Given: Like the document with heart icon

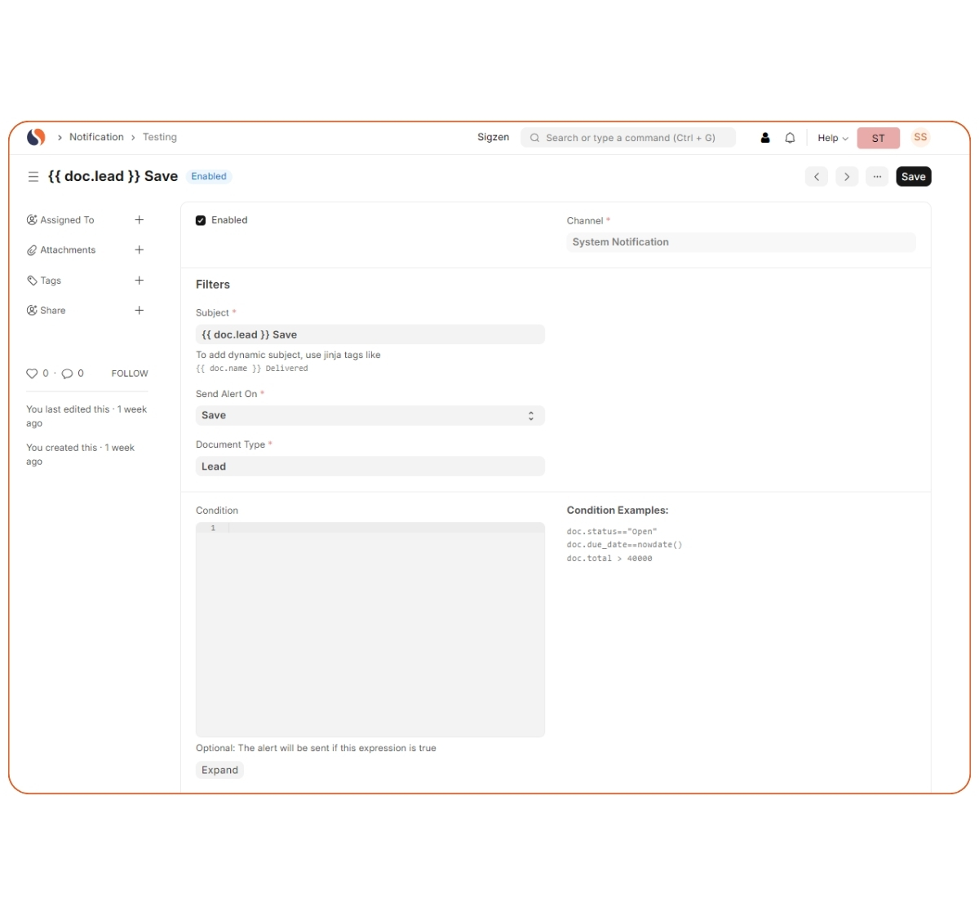Looking at the screenshot, I should 32,374.
